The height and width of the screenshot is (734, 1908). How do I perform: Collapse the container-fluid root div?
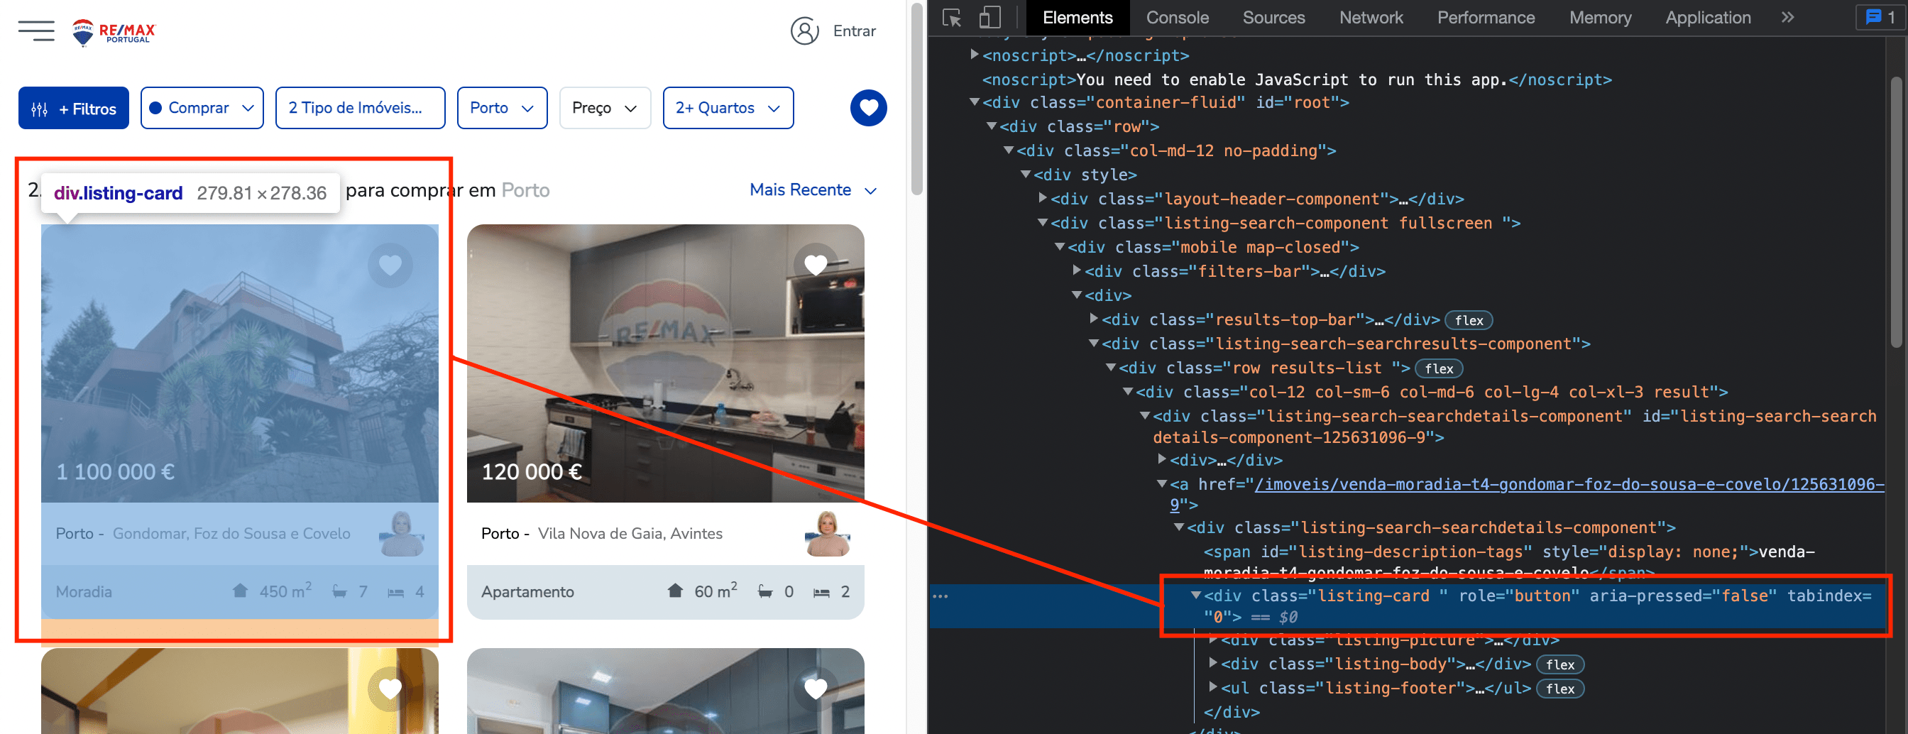pos(975,102)
